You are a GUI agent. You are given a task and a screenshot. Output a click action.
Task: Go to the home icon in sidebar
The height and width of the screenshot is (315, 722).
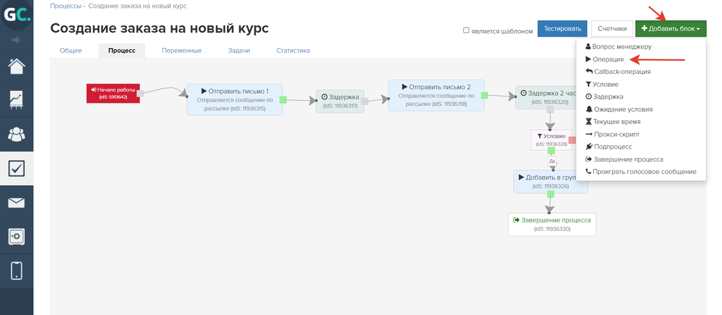tap(16, 65)
